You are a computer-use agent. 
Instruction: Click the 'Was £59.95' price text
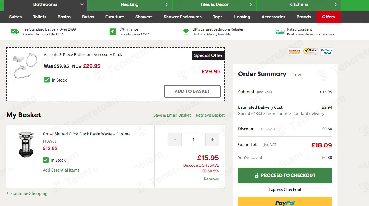tap(56, 66)
